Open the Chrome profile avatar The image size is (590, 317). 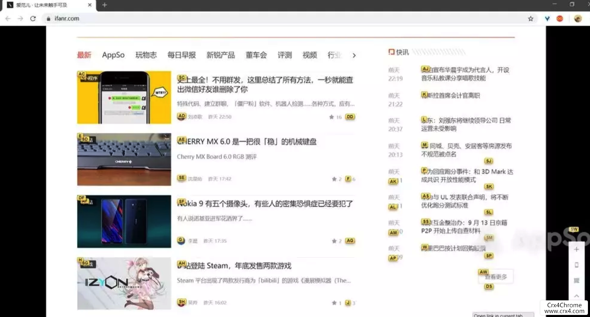[577, 19]
